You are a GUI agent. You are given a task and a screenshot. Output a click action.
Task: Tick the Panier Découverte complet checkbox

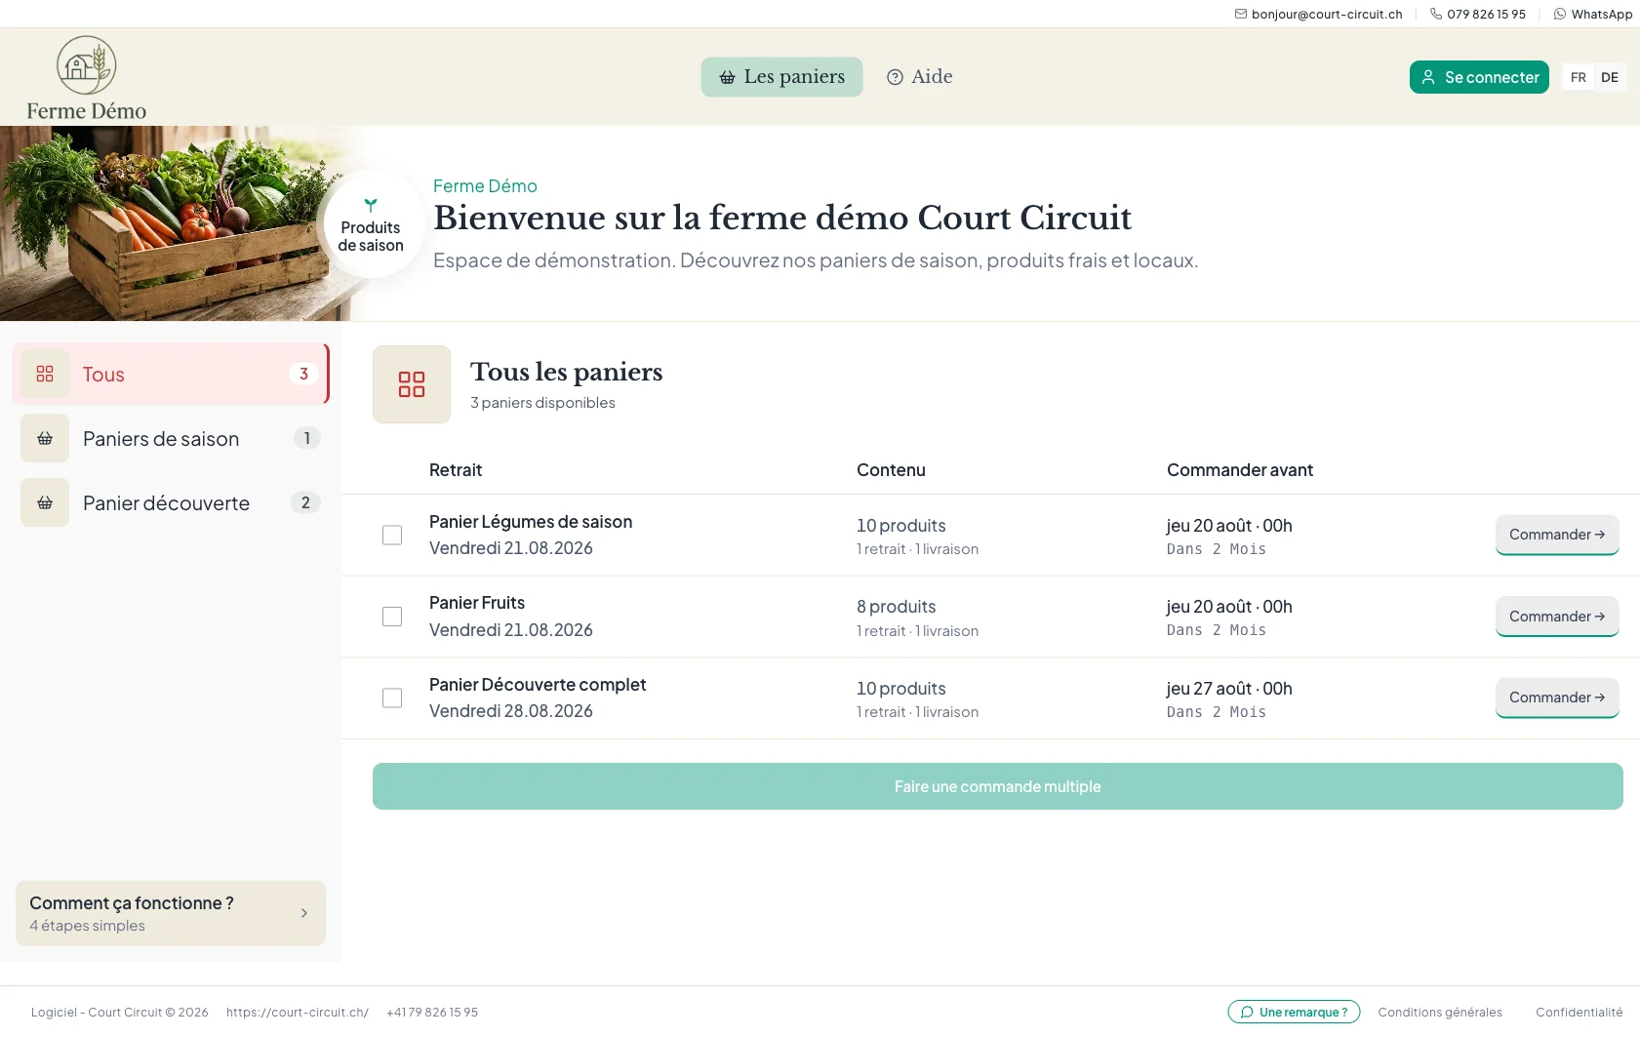click(392, 698)
